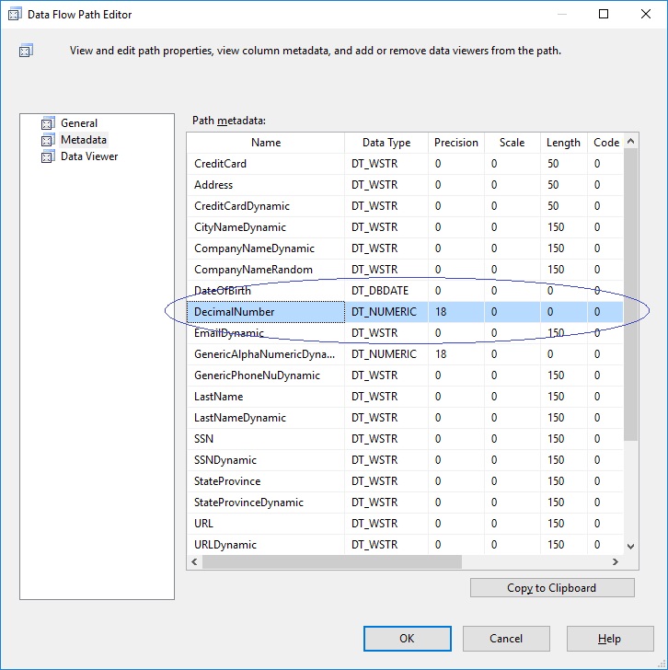Open the Data Viewer page
Viewport: 668px width, 670px height.
tap(89, 156)
